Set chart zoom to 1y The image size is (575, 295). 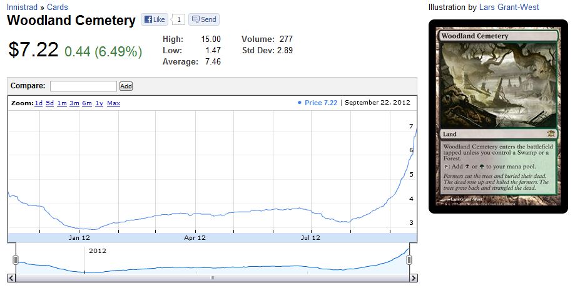[99, 103]
